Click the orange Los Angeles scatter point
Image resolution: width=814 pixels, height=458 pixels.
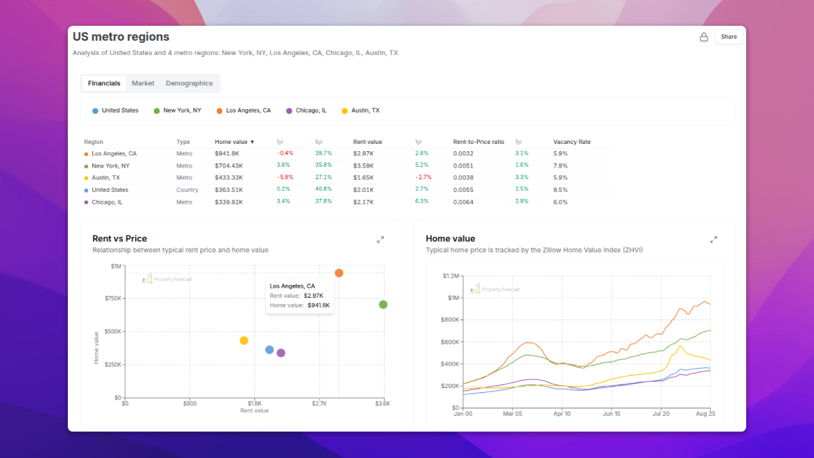[x=339, y=273]
